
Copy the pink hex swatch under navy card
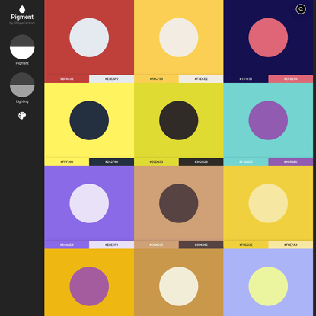click(x=291, y=79)
